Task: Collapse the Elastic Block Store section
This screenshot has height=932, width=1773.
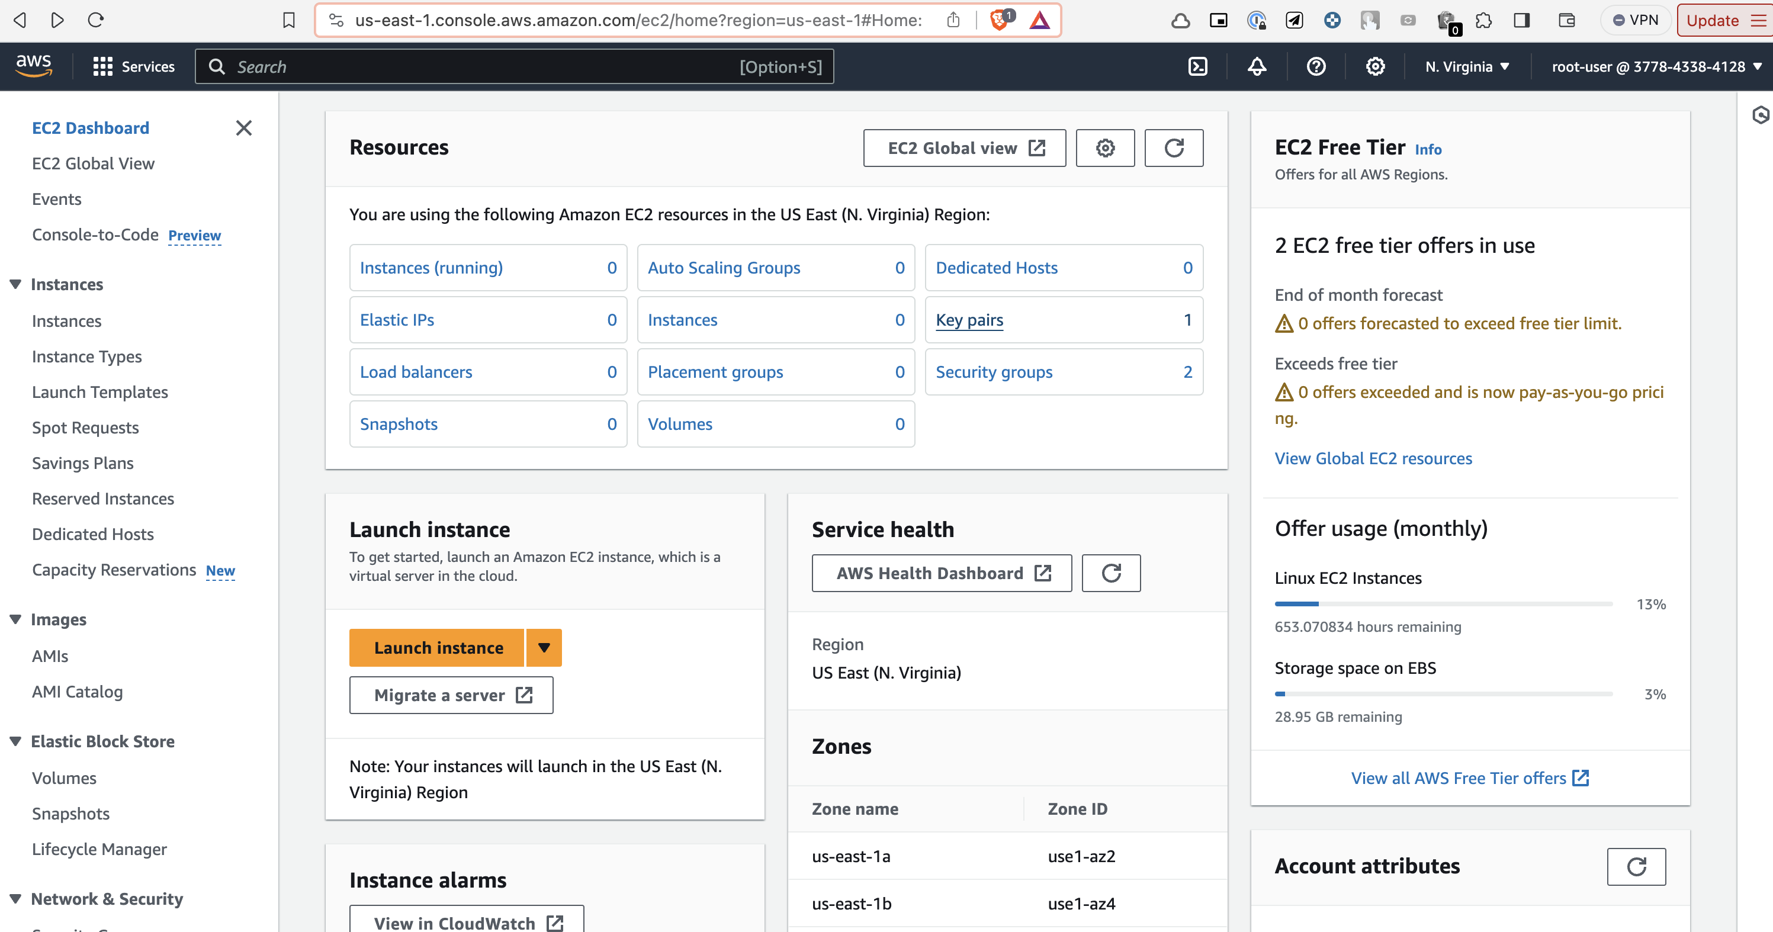Action: pyautogui.click(x=15, y=741)
